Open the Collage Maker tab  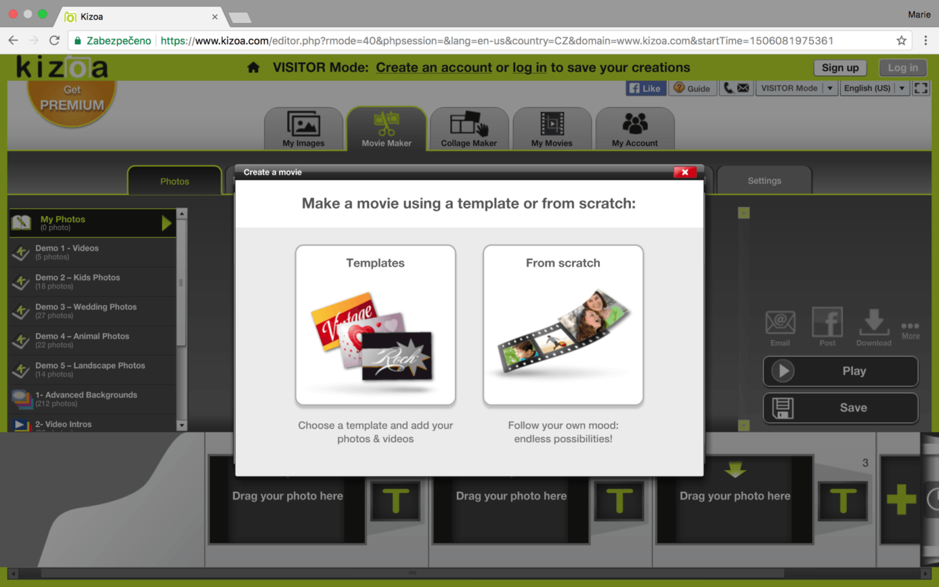click(x=468, y=129)
